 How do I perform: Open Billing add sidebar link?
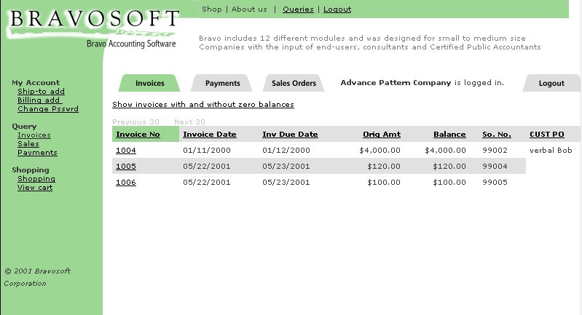coord(39,100)
